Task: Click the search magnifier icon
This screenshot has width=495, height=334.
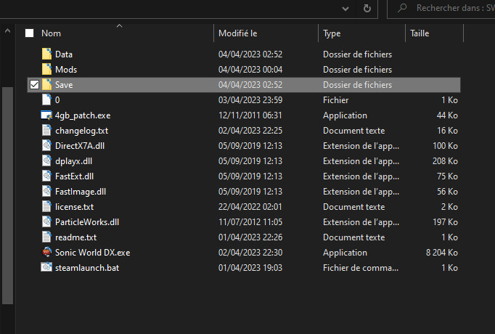Action: tap(402, 7)
